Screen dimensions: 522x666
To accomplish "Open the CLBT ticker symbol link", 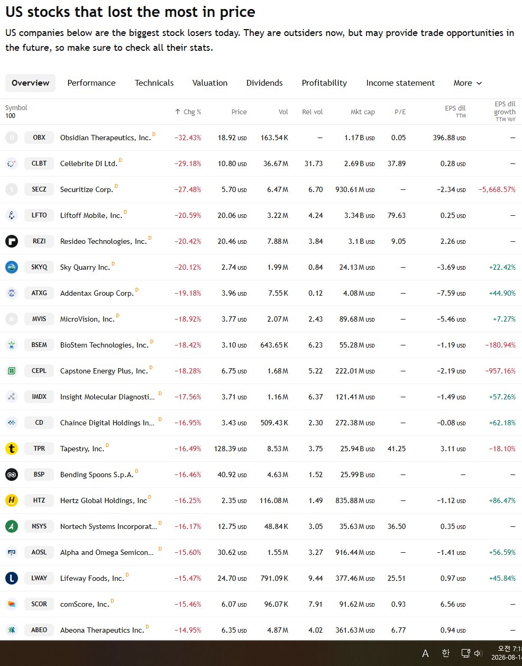I will pos(39,163).
